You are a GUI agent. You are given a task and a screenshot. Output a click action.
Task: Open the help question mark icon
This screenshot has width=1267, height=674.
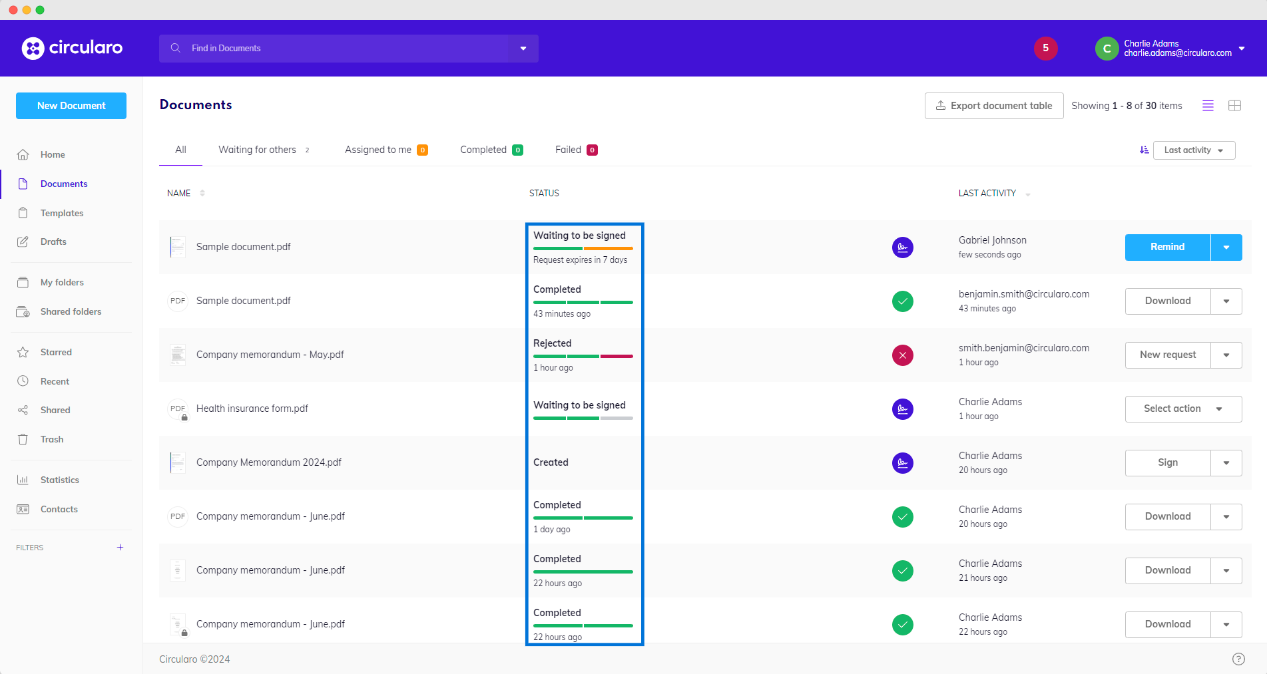pos(1238,659)
